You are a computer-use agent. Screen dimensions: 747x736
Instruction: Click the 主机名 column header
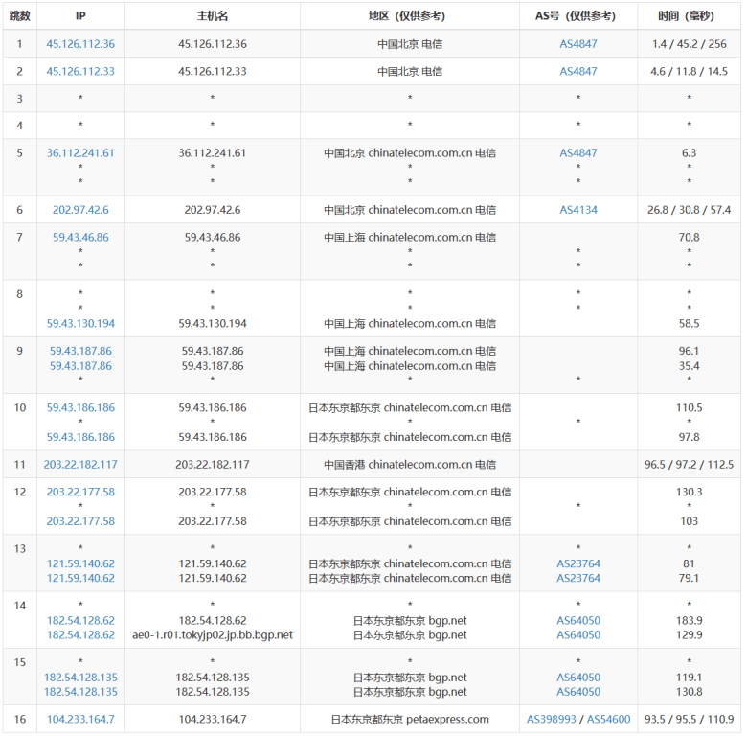coord(213,15)
